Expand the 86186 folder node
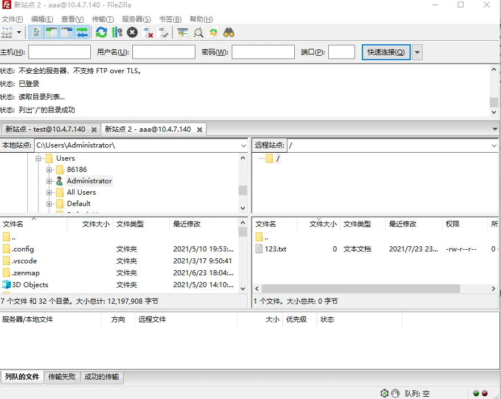This screenshot has width=501, height=399. [49, 170]
